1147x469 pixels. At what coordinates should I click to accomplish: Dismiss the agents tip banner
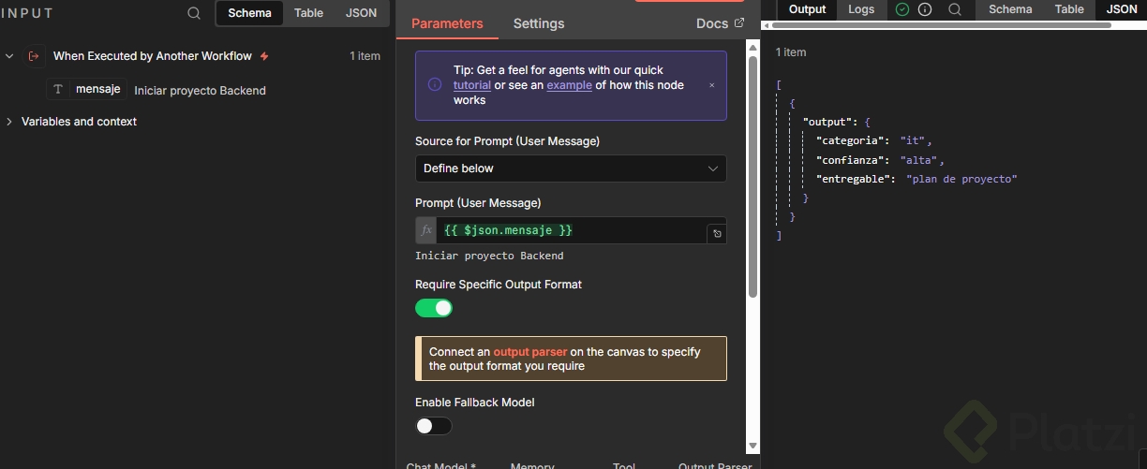[x=711, y=85]
